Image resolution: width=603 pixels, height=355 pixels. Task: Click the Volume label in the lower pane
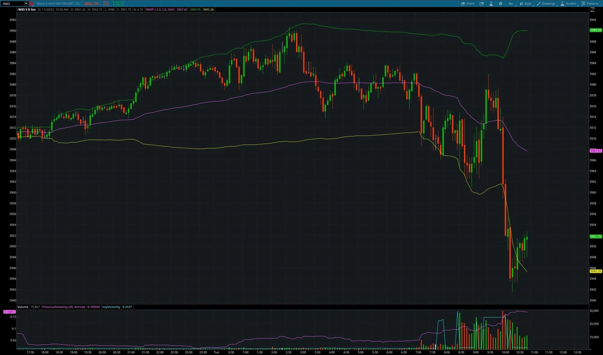click(x=23, y=307)
